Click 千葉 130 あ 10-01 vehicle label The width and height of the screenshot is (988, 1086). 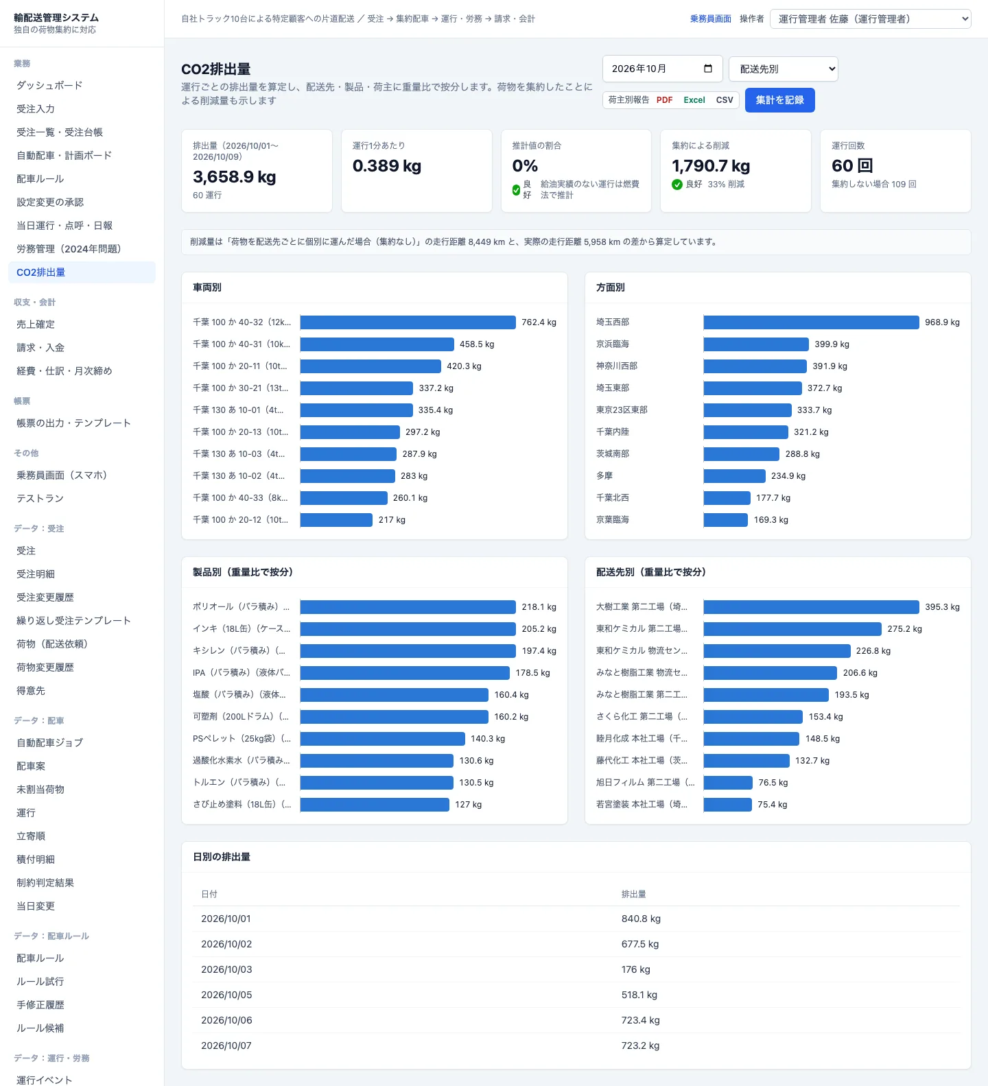238,410
